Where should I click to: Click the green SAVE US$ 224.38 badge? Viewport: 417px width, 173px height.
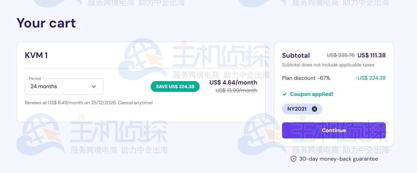175,86
